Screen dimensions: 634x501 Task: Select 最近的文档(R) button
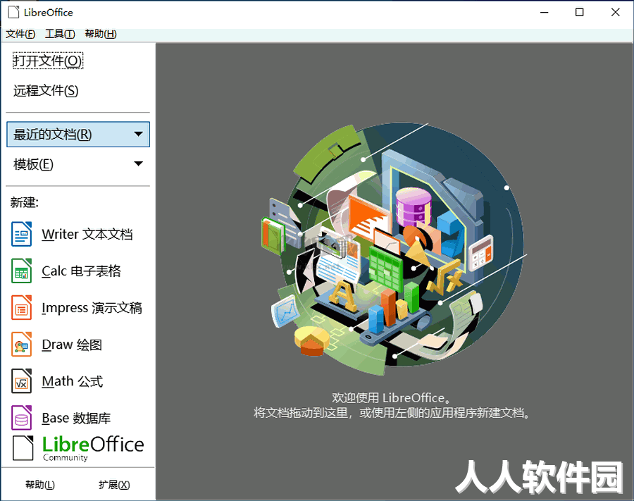coord(78,135)
